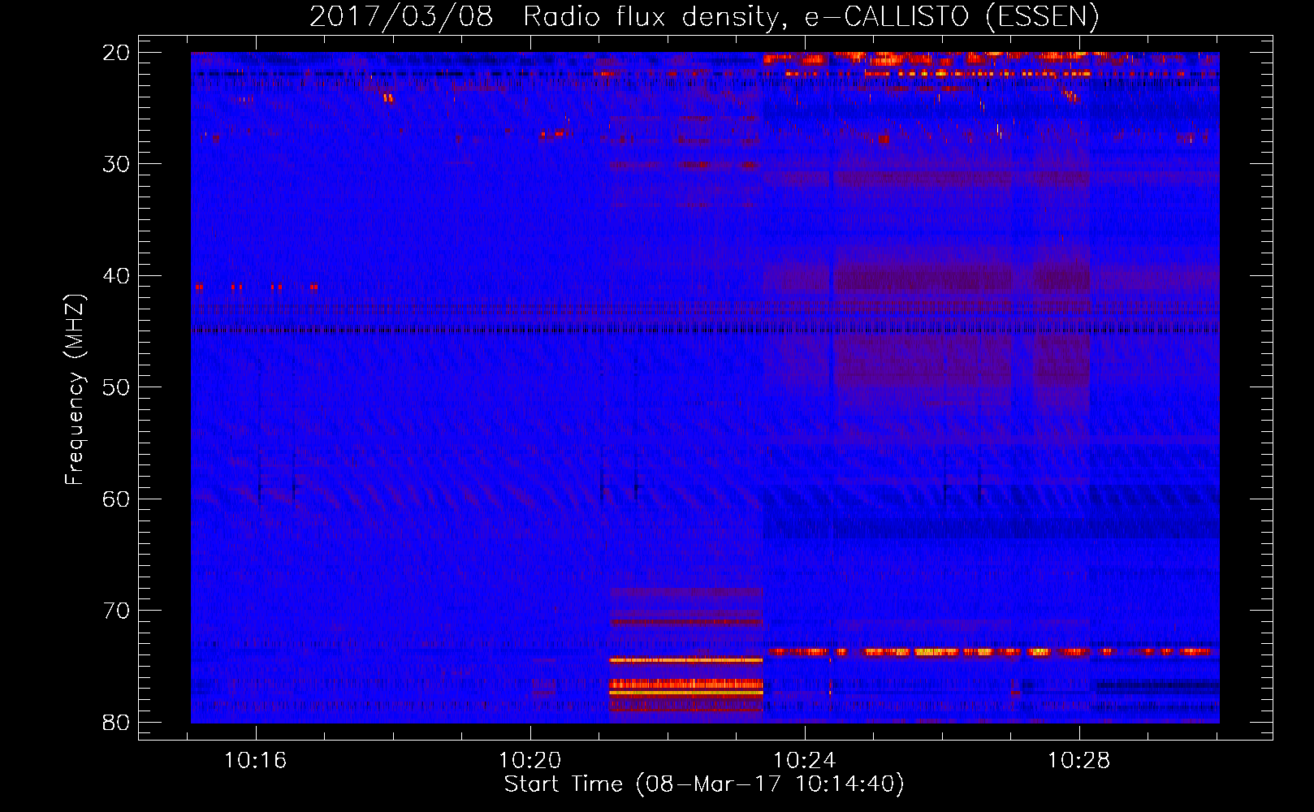Click the 40 frequency tick label
Screen dimensions: 1314x812
tap(116, 276)
